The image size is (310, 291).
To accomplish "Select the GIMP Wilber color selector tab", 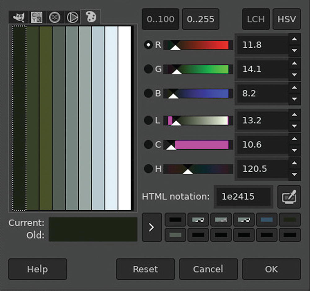I will point(17,18).
